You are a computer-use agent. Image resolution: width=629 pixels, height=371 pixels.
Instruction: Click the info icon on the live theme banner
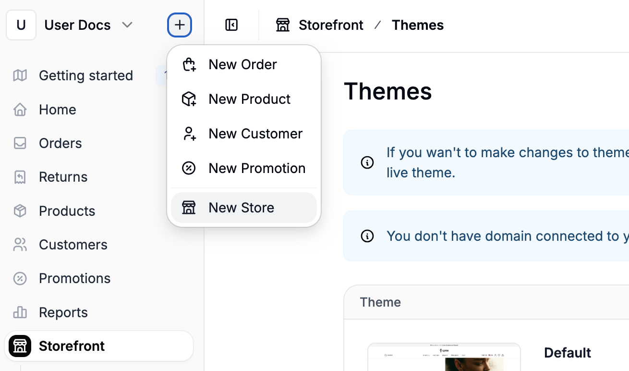click(x=367, y=162)
